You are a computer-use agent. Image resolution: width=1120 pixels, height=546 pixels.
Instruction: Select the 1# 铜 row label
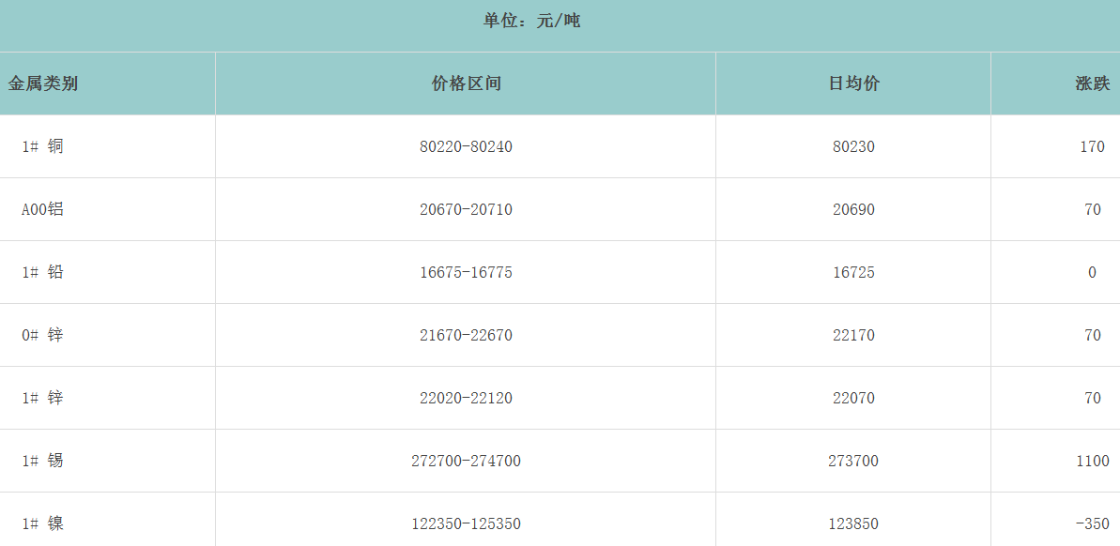pos(43,146)
